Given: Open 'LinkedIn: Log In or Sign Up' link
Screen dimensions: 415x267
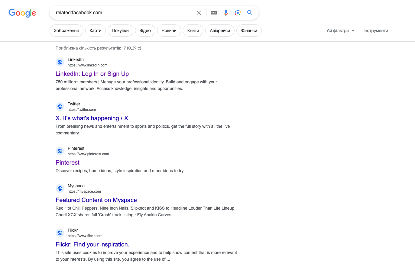Looking at the screenshot, I should click(92, 74).
